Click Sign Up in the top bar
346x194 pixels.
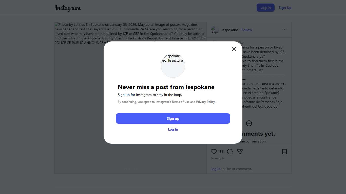285,8
